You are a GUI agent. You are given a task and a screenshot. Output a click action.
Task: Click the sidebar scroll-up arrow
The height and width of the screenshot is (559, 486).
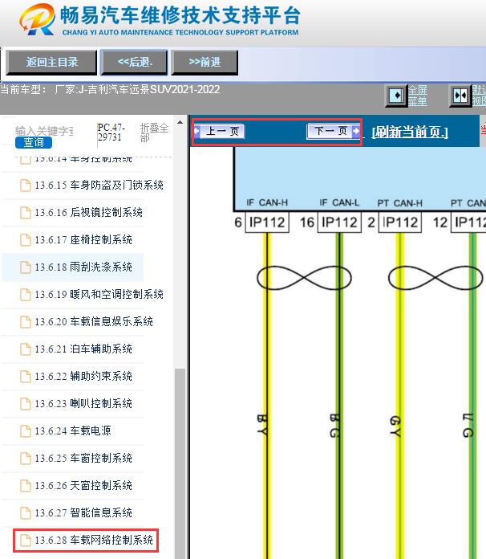click(x=180, y=122)
